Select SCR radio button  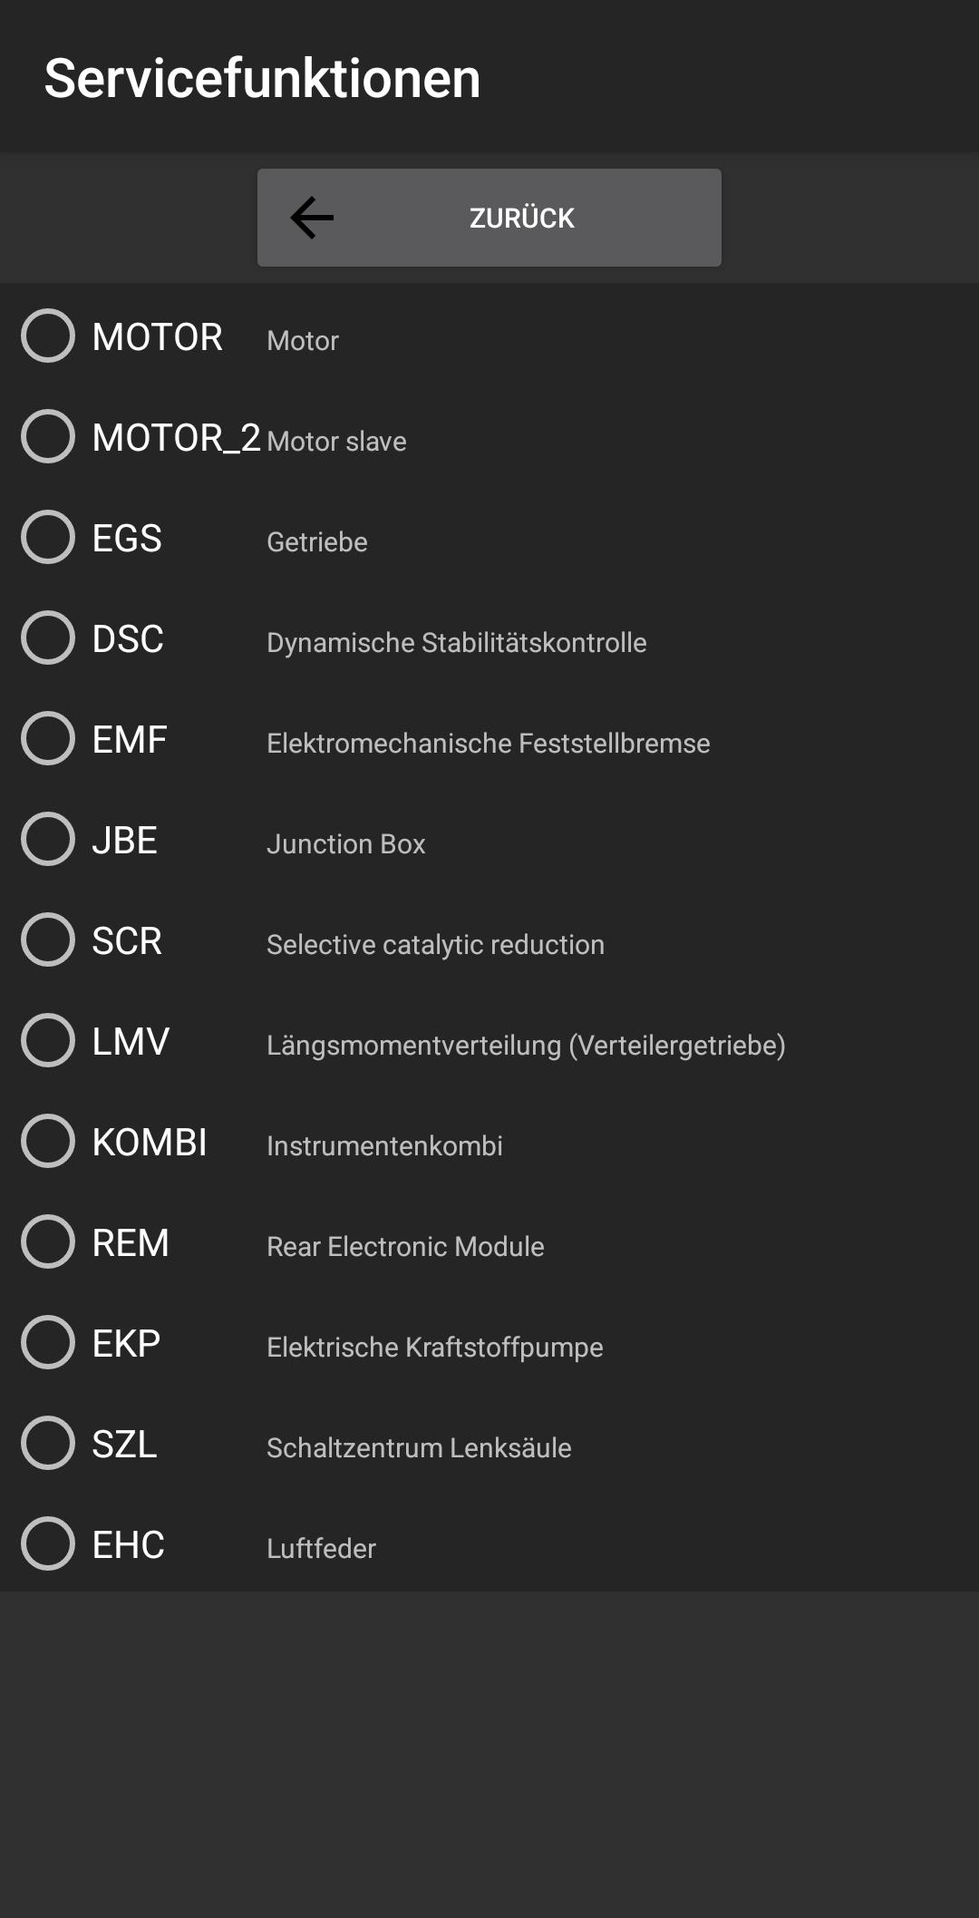click(48, 940)
